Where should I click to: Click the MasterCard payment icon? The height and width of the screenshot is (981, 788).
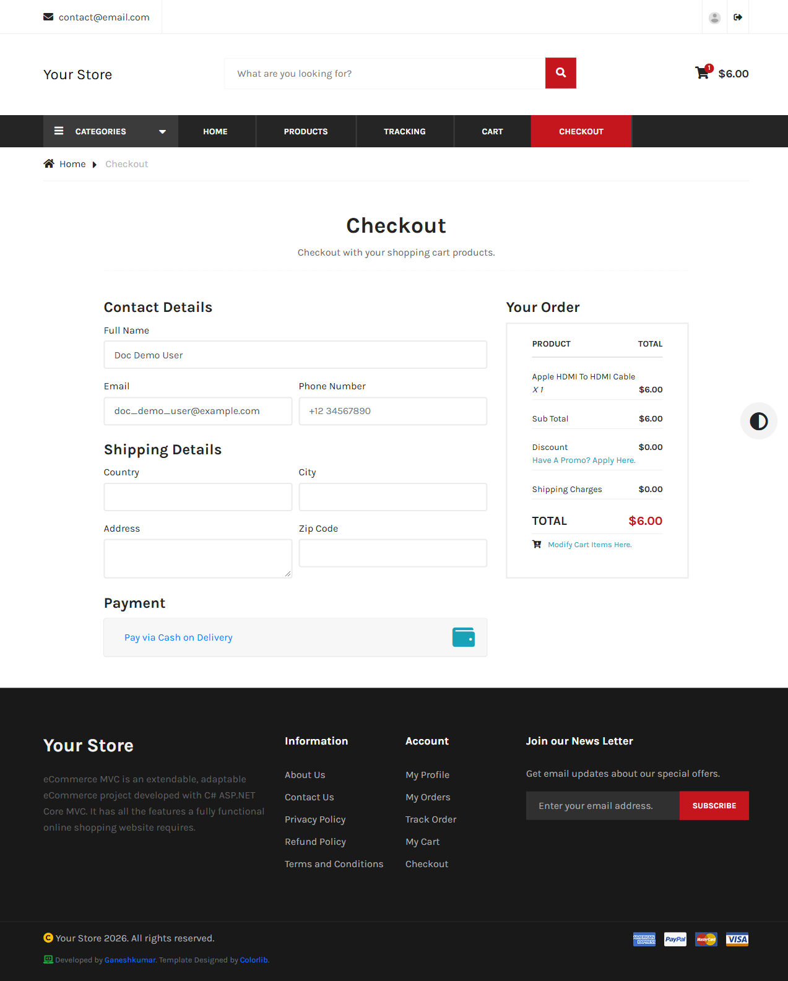point(706,939)
